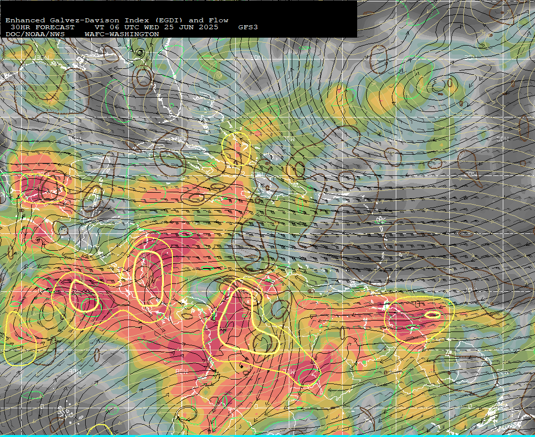This screenshot has width=535, height=437.
Task: Select the "30HR FORECAST" header text
Action: 42,27
